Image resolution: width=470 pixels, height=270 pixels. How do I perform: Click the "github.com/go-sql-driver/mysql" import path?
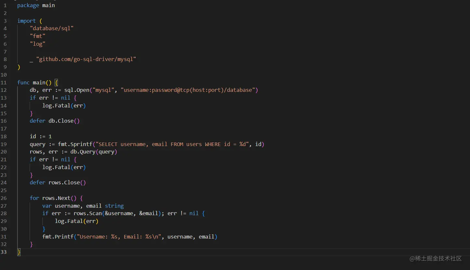[86, 59]
